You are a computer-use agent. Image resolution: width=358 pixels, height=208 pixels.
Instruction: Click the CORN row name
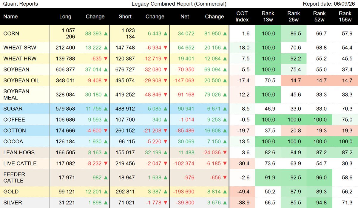(x=11, y=34)
